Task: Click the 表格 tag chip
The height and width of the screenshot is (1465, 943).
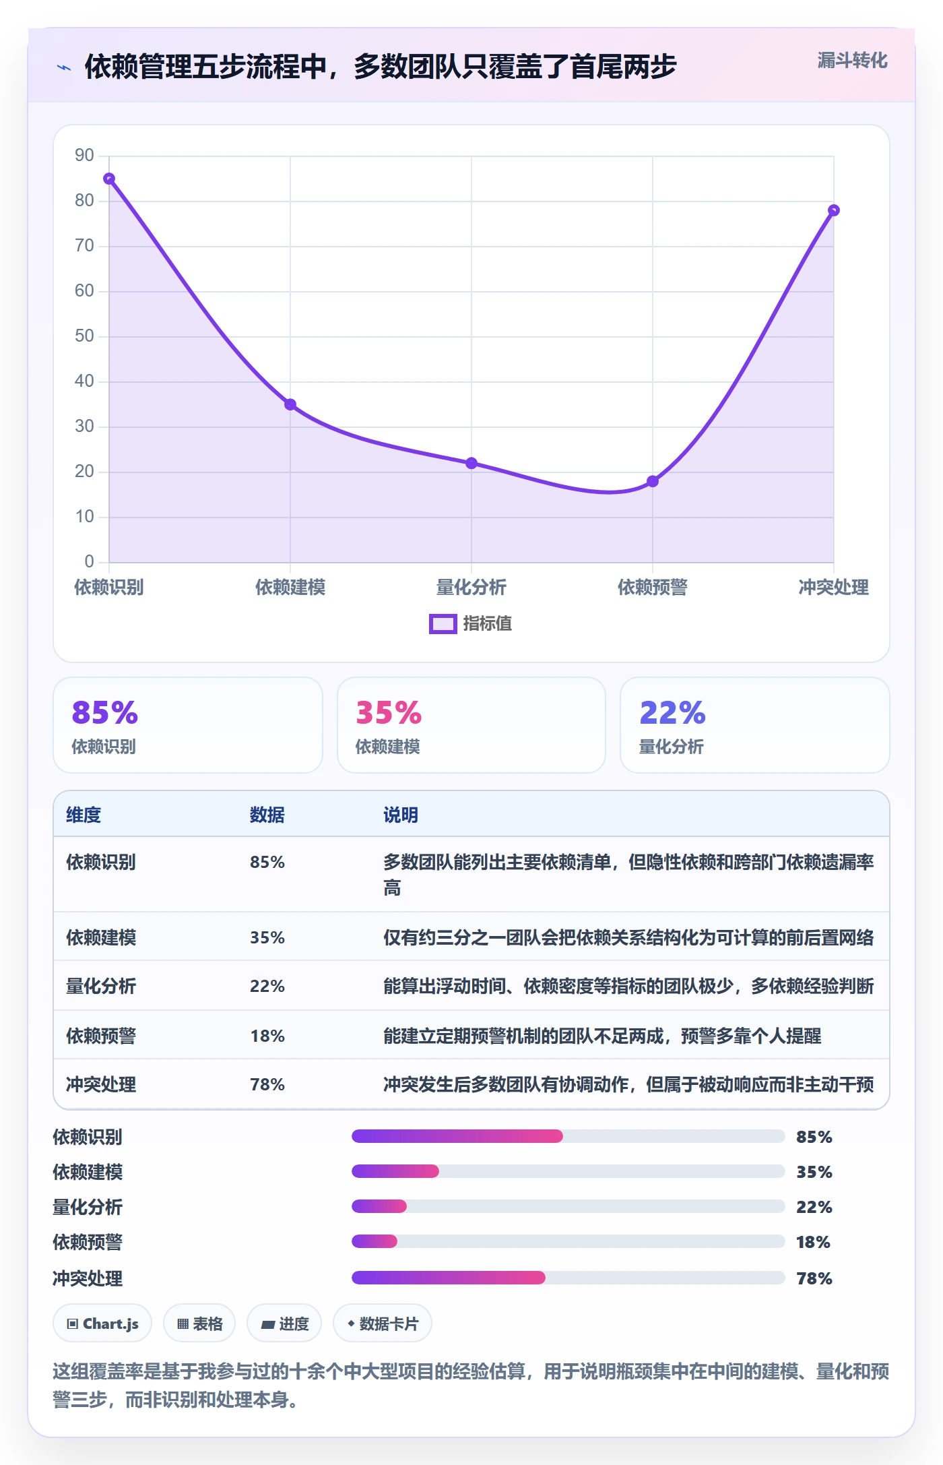Action: pos(199,1323)
